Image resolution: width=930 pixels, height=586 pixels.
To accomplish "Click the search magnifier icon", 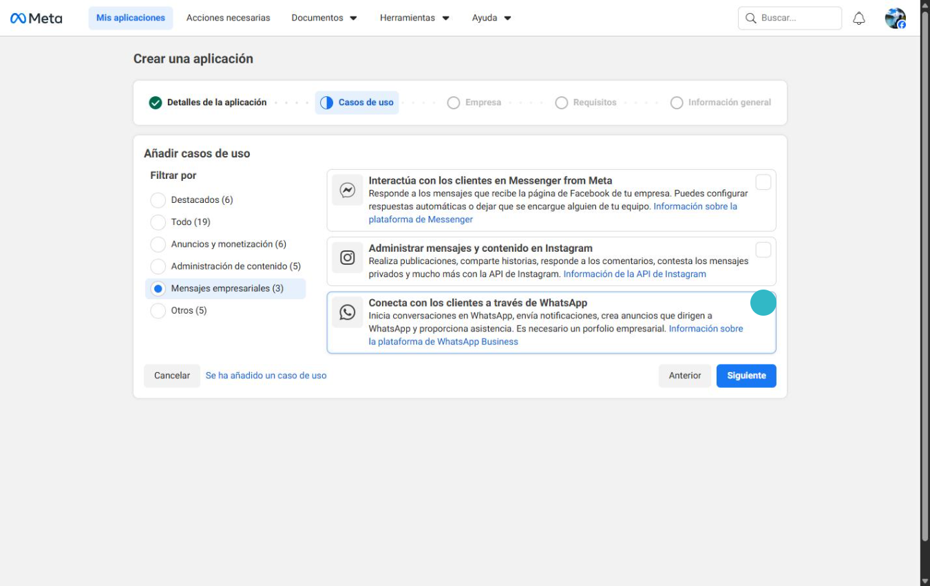I will click(750, 19).
